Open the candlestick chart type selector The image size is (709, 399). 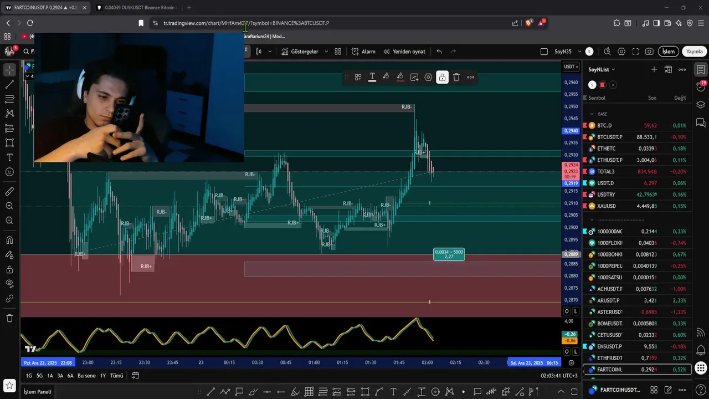point(258,52)
